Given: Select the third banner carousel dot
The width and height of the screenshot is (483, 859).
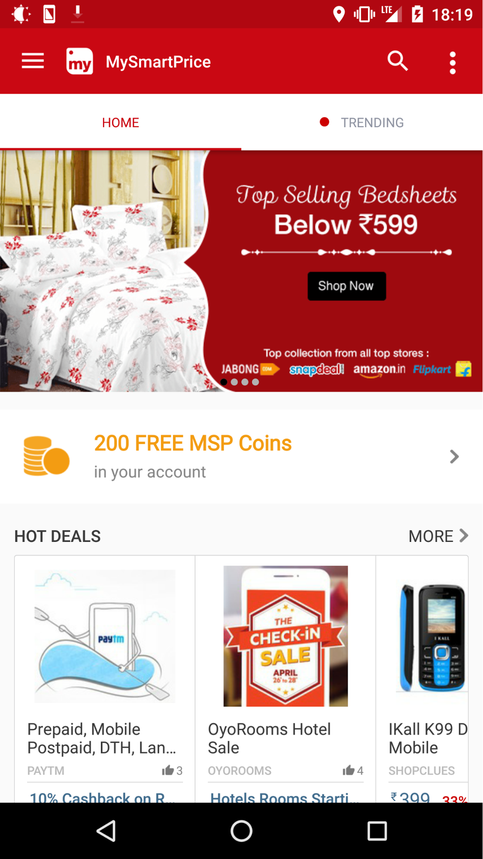Looking at the screenshot, I should [245, 382].
